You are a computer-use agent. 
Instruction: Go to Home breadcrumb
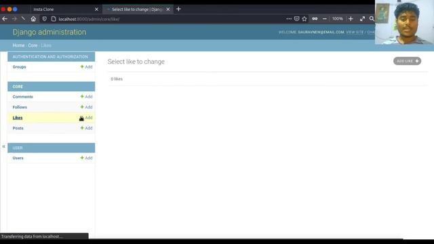[x=18, y=45]
